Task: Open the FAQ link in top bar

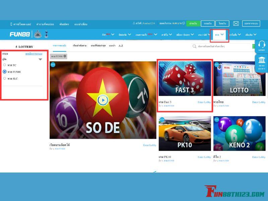Action: click(45, 24)
